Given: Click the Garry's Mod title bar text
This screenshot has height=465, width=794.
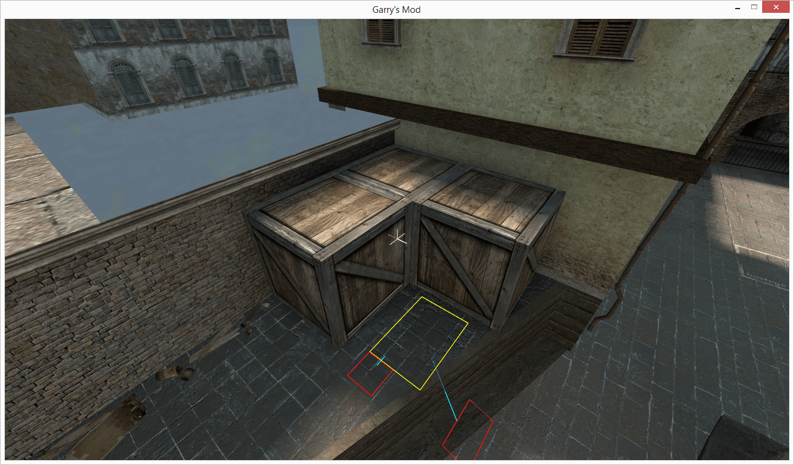Looking at the screenshot, I should pos(396,9).
